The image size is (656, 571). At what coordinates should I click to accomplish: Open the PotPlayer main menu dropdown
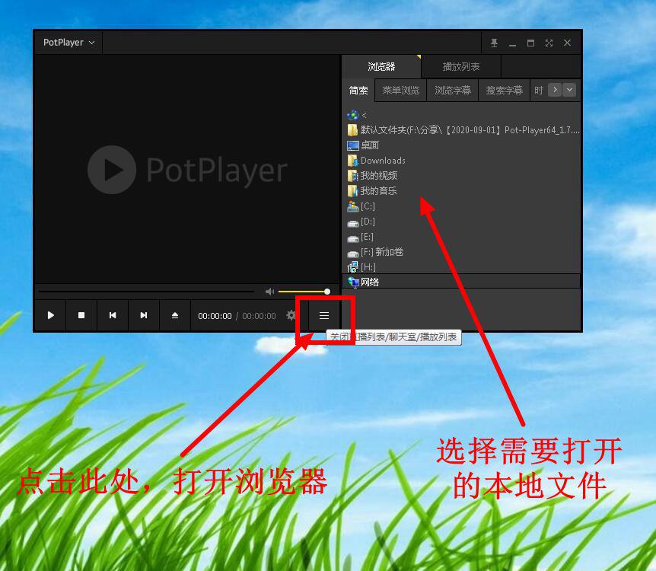pos(68,43)
